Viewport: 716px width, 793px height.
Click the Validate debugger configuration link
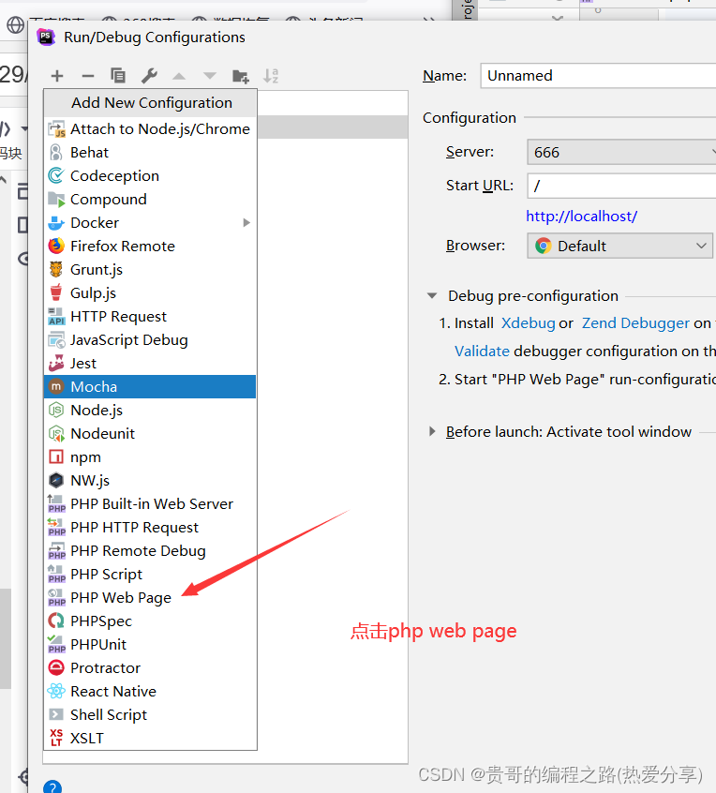point(482,351)
